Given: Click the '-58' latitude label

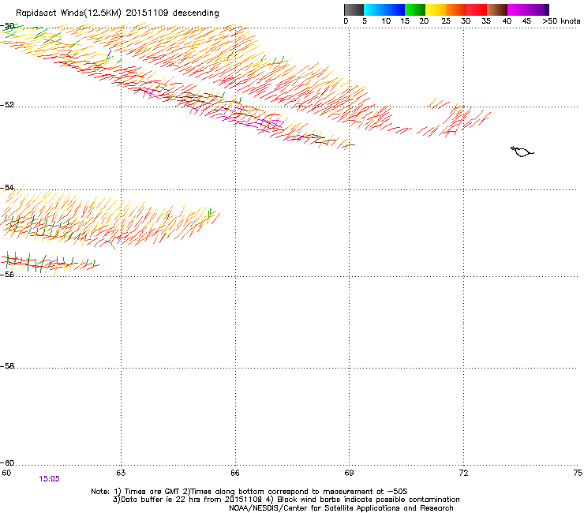Looking at the screenshot, I should click(x=7, y=366).
